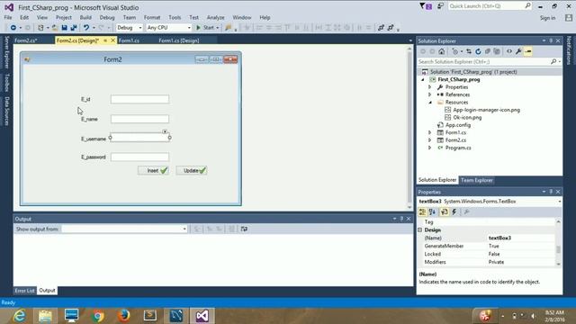Viewport: 576px width, 324px height.
Task: Click Sync with Active Document icon
Action: [x=469, y=51]
